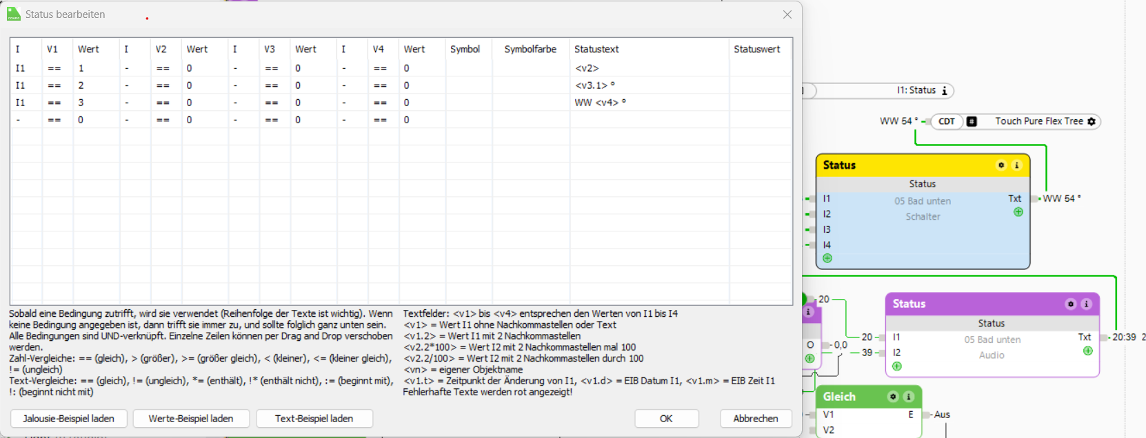Open settings gear on yellow Status block
The image size is (1146, 438).
pyautogui.click(x=1001, y=165)
